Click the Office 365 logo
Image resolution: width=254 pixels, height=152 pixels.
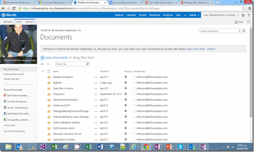click(x=9, y=15)
